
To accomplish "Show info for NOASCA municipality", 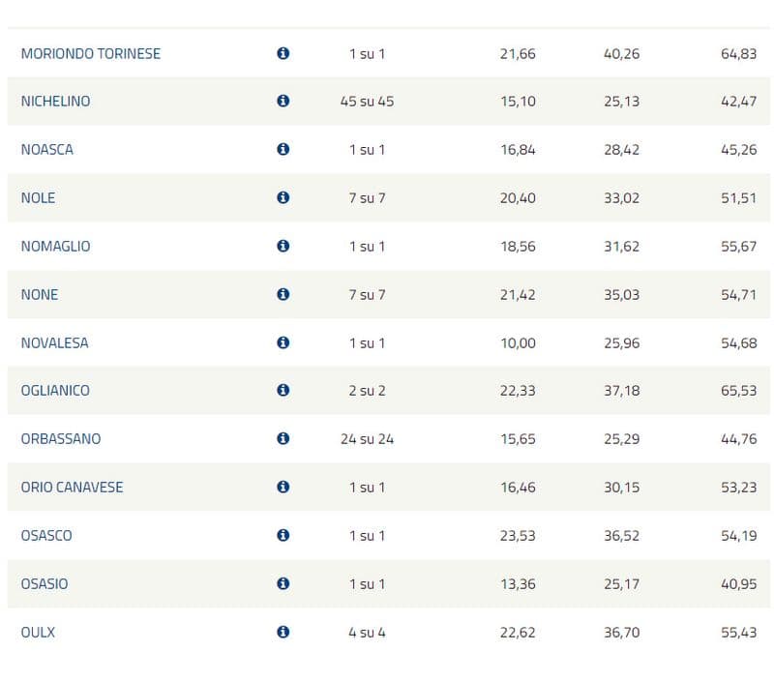I will point(283,149).
